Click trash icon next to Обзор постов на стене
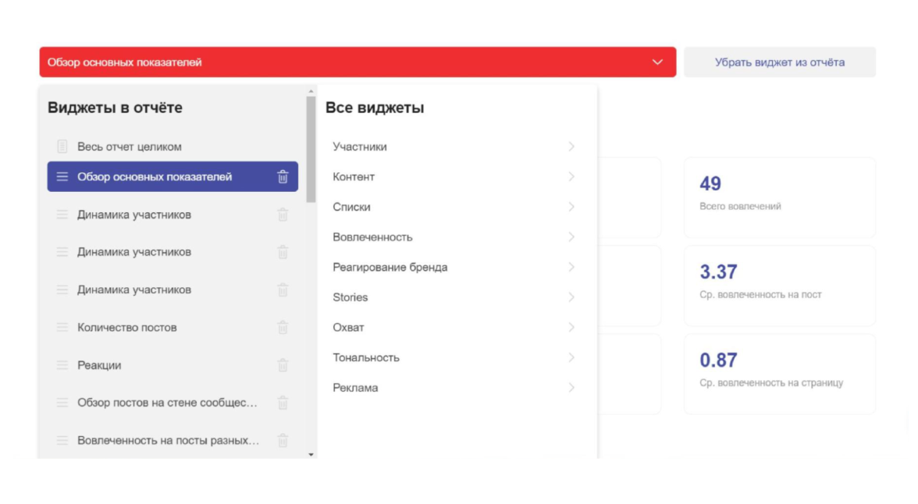The image size is (918, 504). [283, 403]
